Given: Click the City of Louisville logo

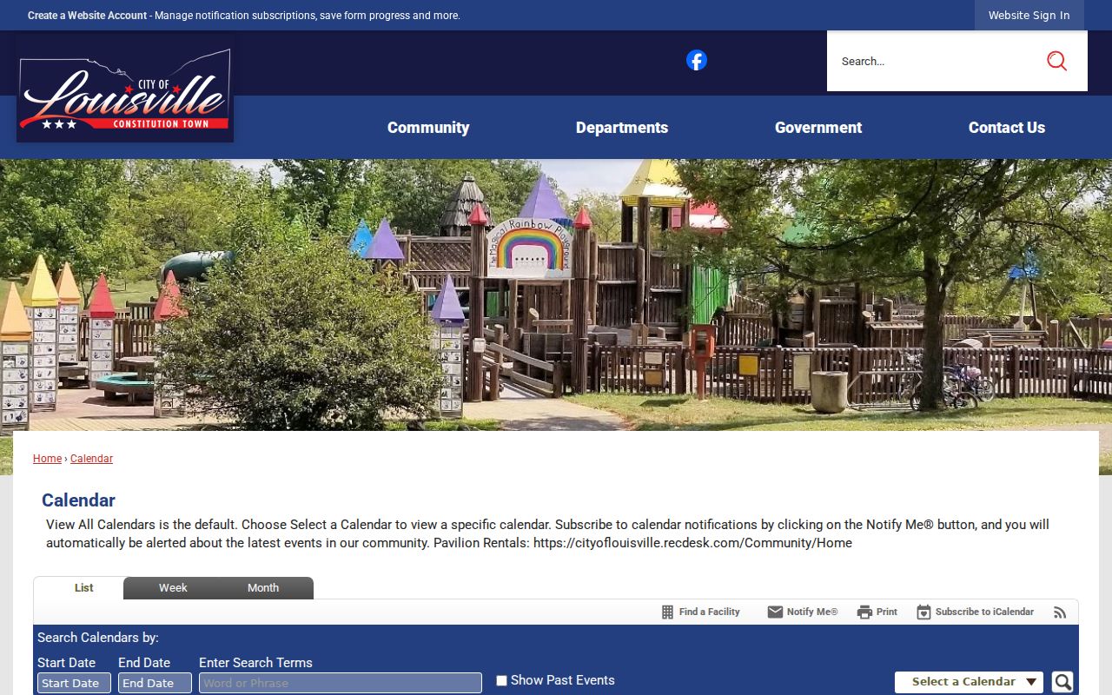Looking at the screenshot, I should click(x=124, y=89).
